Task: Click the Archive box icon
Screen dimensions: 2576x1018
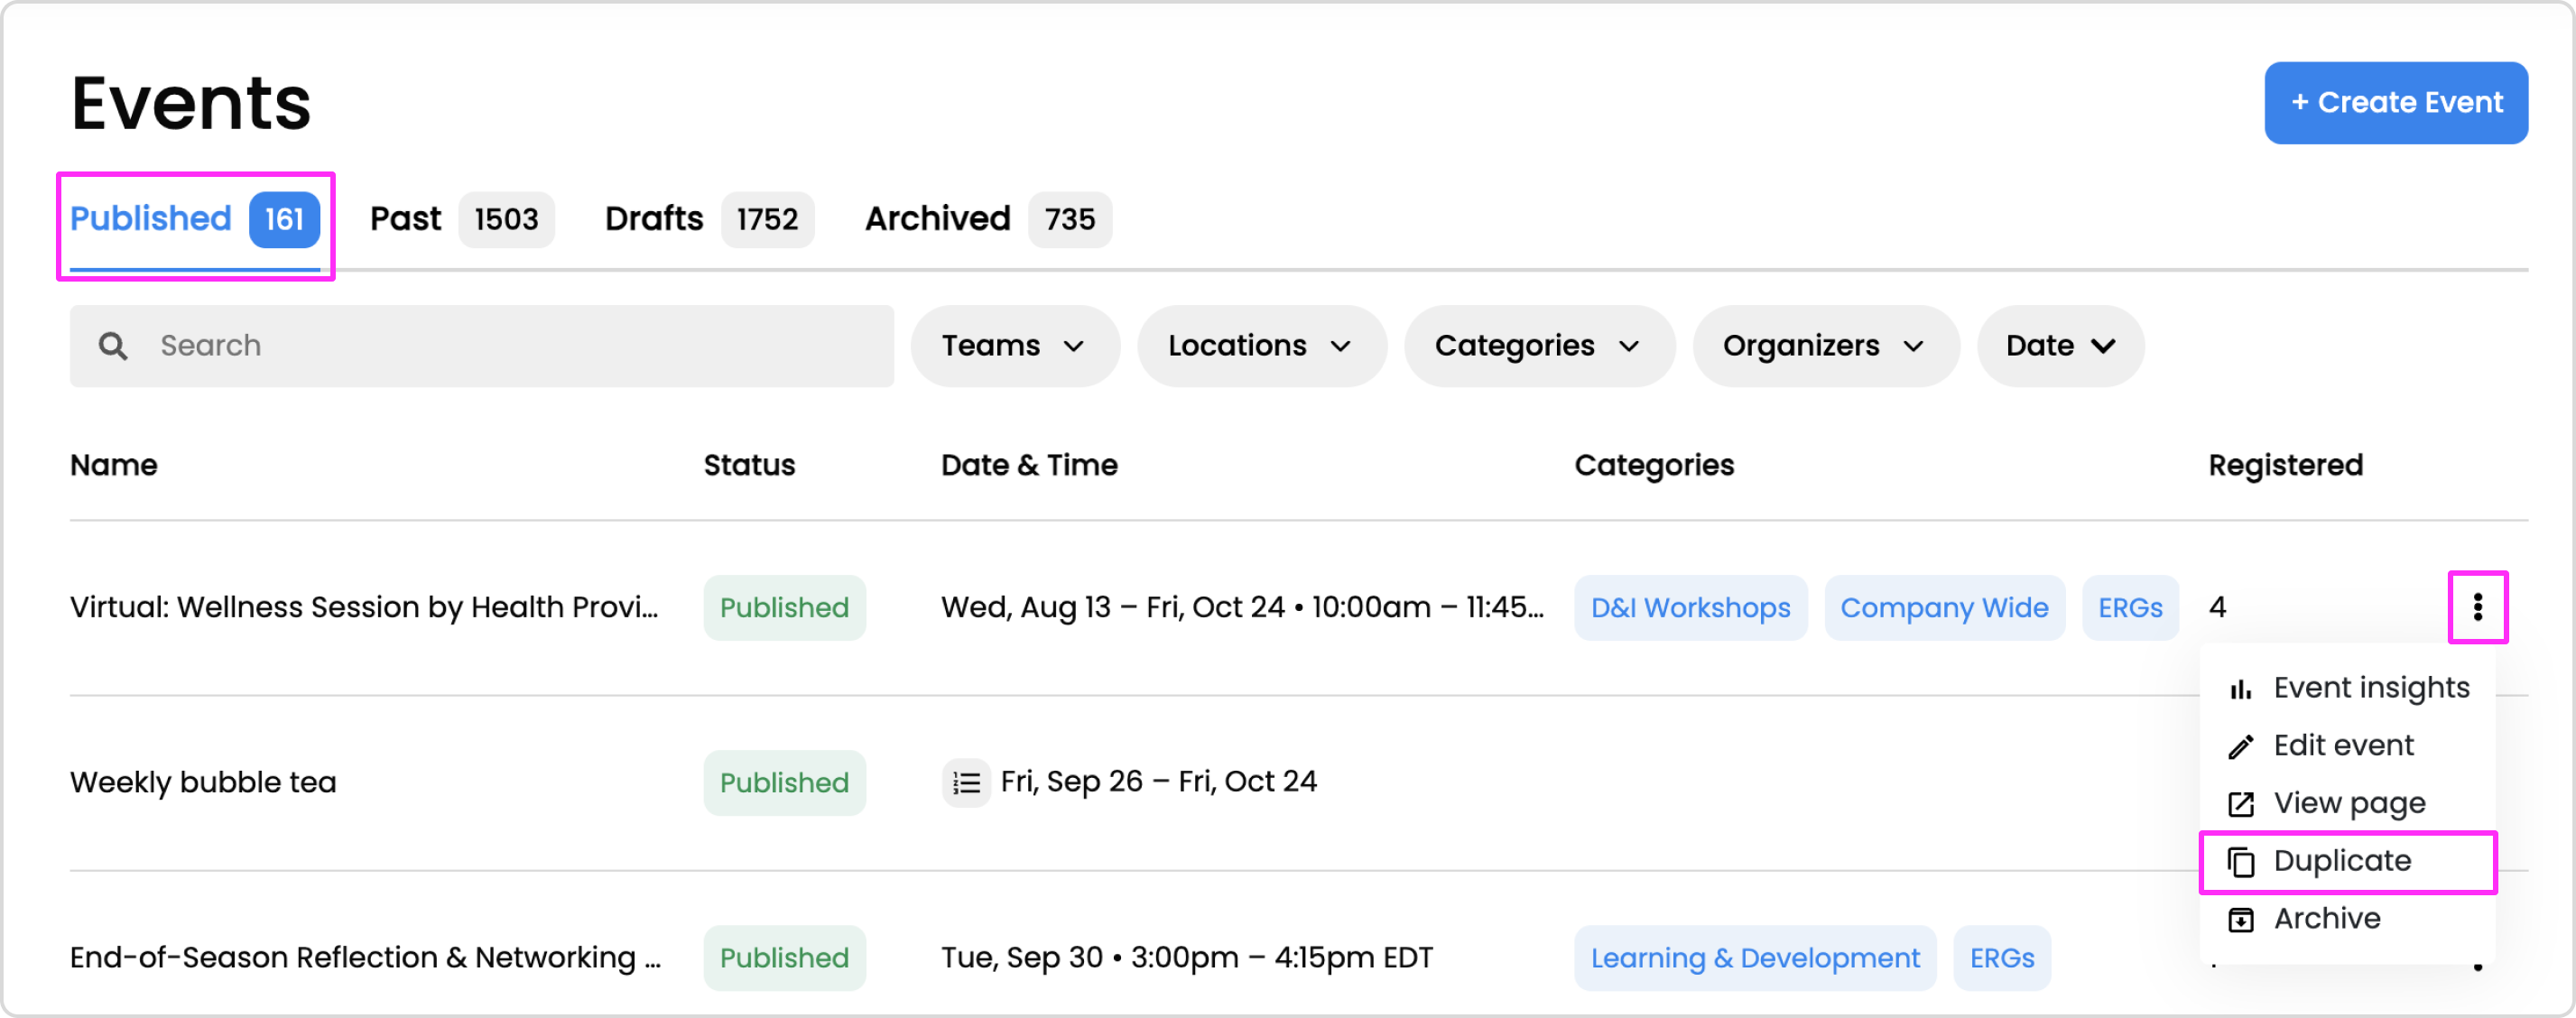Action: [2241, 919]
